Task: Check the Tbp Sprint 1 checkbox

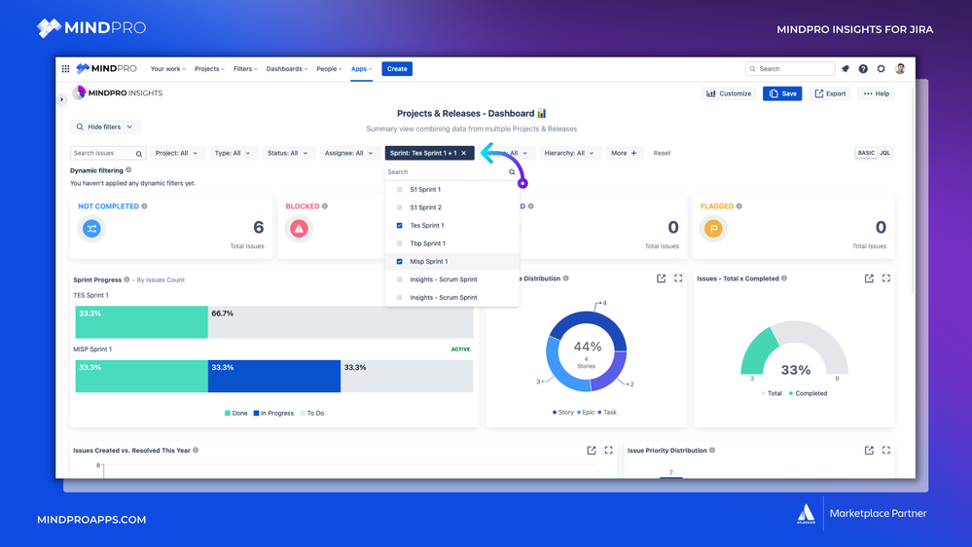Action: click(399, 243)
